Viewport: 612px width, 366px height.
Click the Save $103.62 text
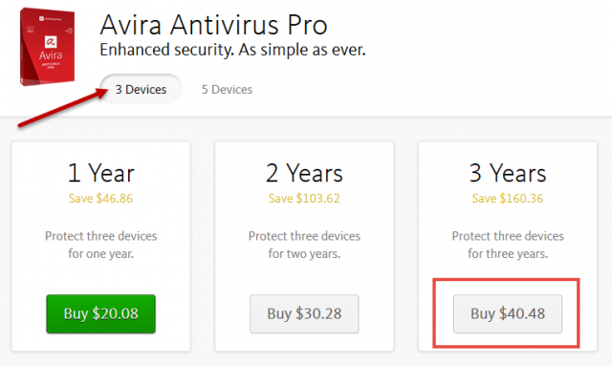click(304, 198)
